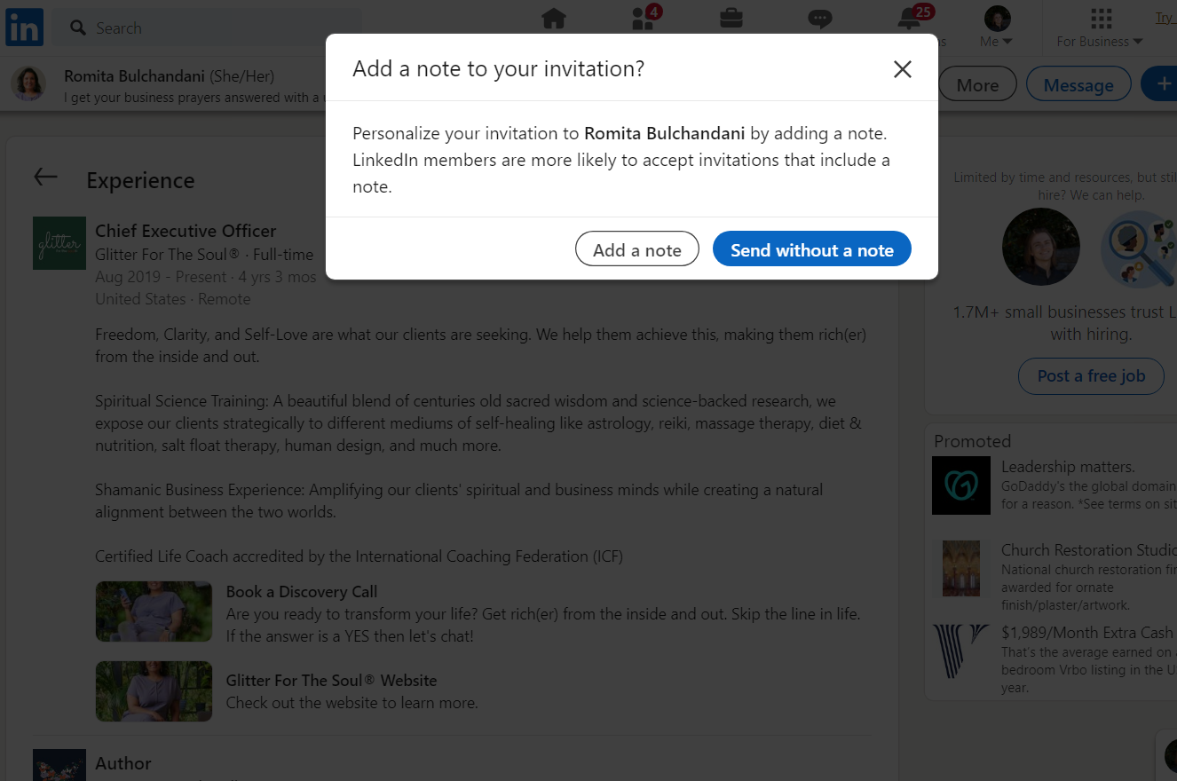Expand the For Business dropdown arrow
The height and width of the screenshot is (781, 1177).
(1138, 42)
